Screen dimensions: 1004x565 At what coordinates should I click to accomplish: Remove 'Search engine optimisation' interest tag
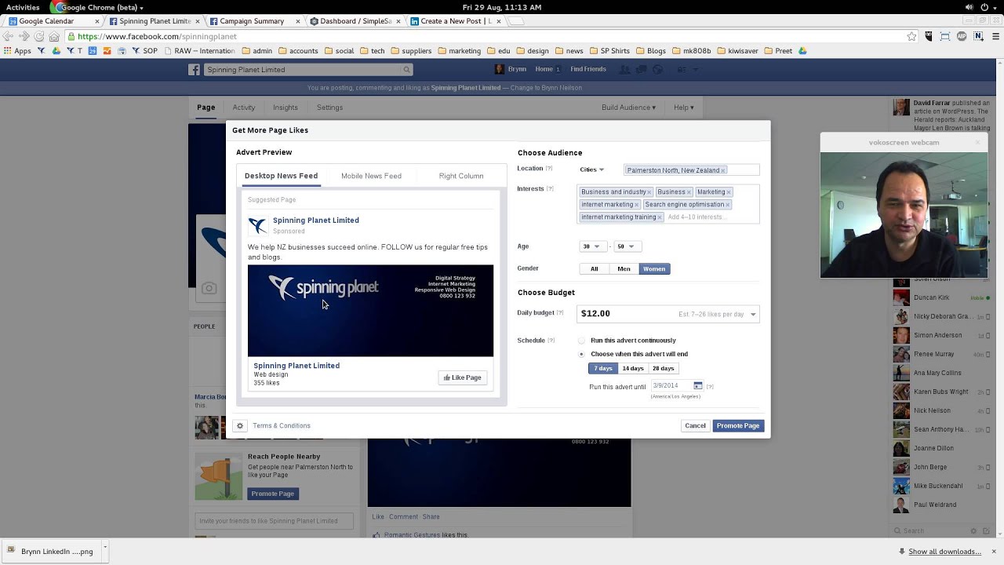728,205
